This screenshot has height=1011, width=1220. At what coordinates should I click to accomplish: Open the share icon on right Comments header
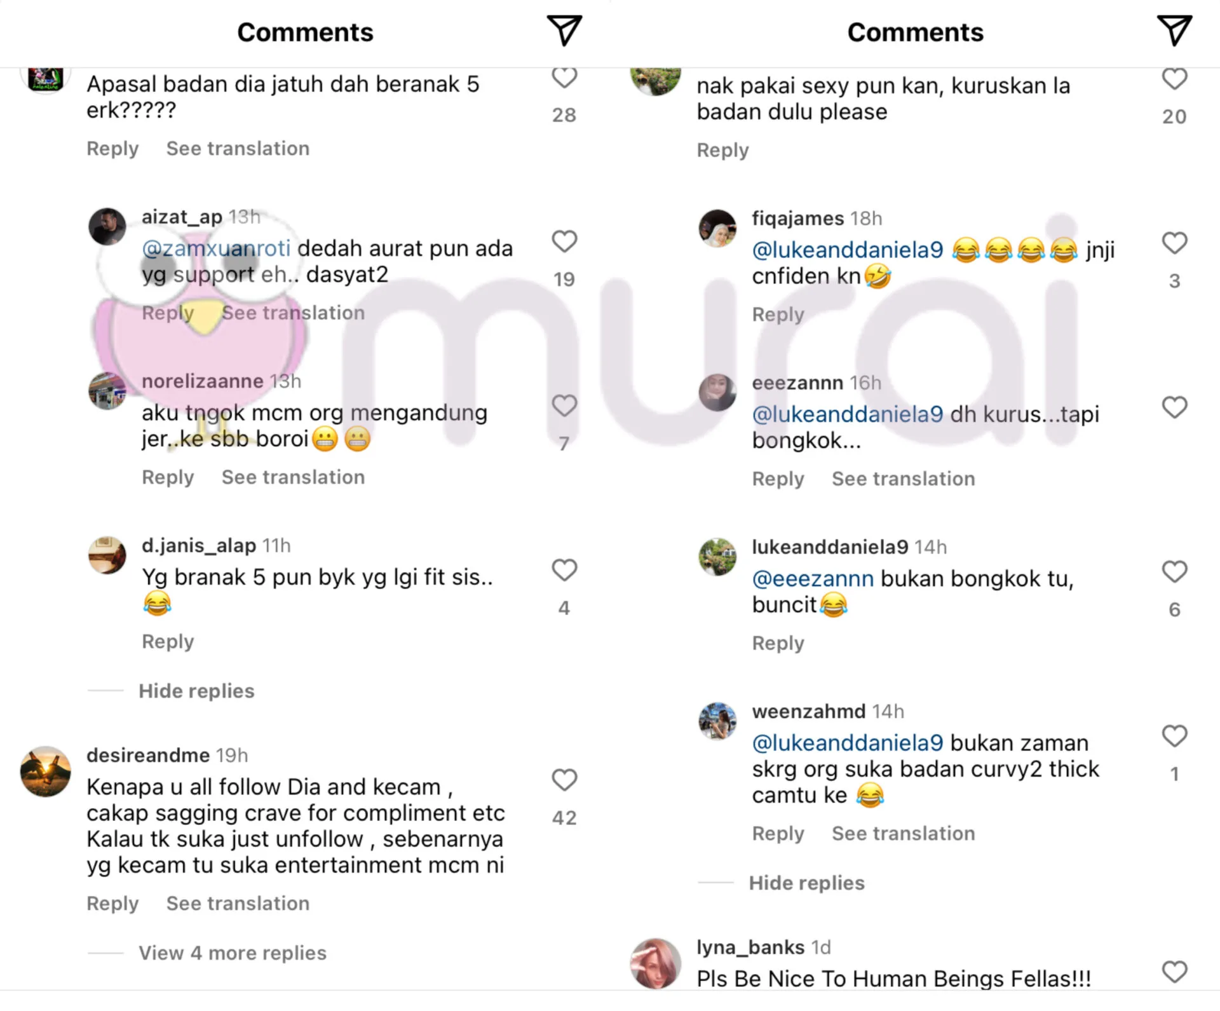1174,31
